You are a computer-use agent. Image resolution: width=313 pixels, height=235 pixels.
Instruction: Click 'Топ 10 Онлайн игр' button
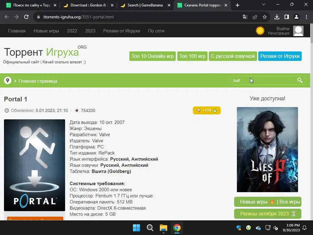[153, 56]
